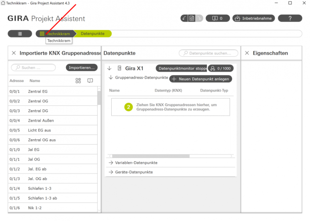The height and width of the screenshot is (221, 310).
Task: Select row 0/0/2 Zentral OG
Action: pyautogui.click(x=53, y=101)
